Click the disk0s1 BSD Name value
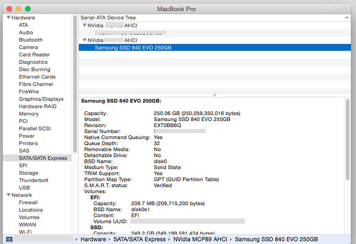 tap(140, 210)
